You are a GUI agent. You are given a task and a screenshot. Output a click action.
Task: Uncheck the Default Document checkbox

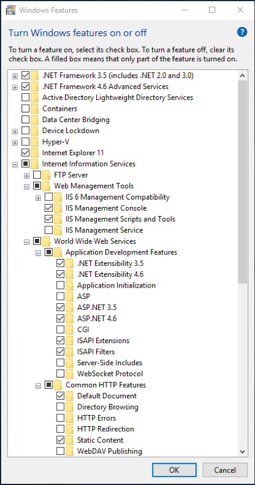pos(61,396)
